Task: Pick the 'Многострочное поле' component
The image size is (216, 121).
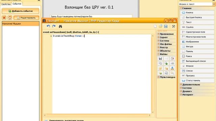Action: pyautogui.click(x=197, y=37)
